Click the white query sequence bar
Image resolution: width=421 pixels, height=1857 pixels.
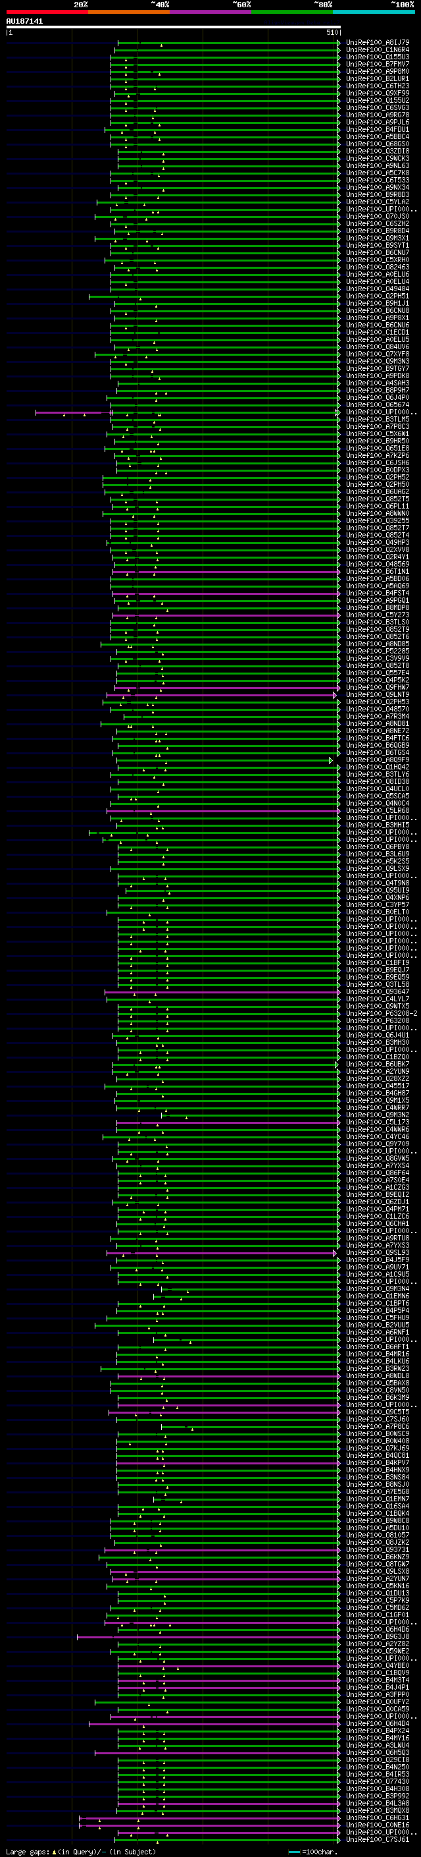tap(173, 28)
